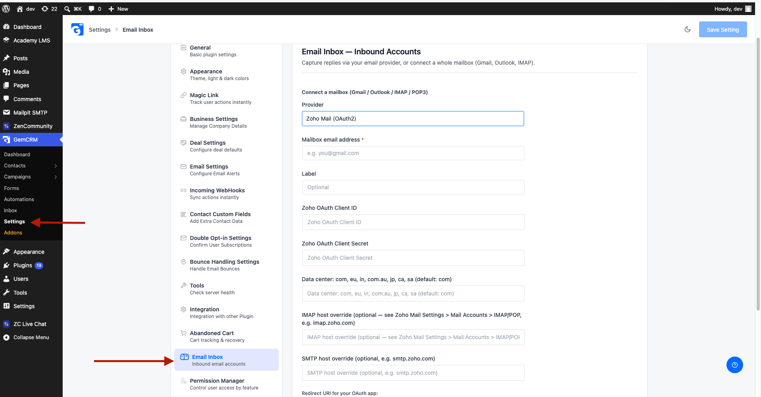Click the Save Setting button

coord(723,30)
